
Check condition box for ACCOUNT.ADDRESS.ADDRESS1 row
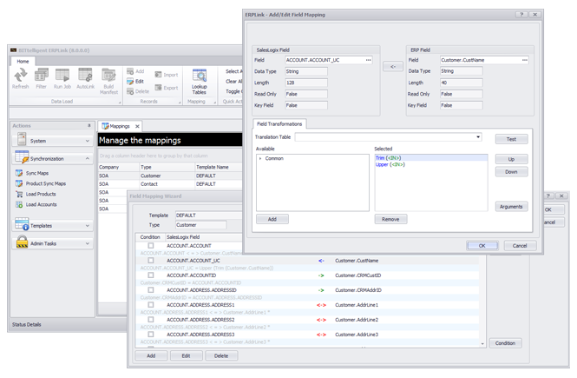(151, 305)
